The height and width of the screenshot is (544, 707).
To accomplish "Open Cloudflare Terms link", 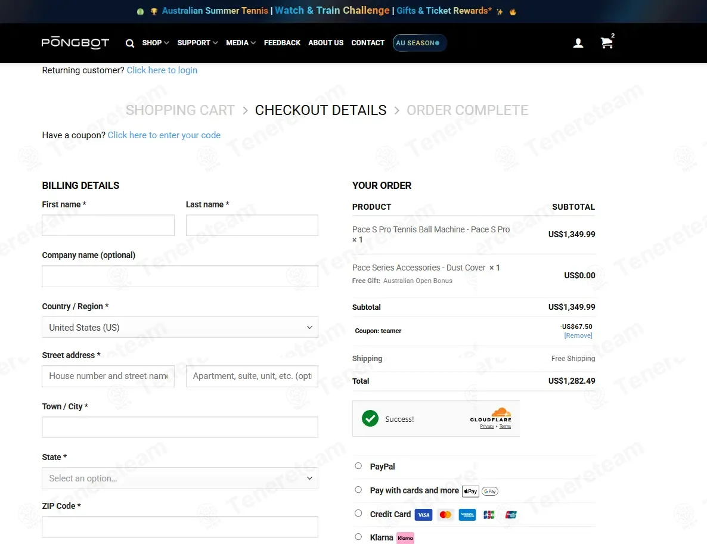I will (505, 427).
